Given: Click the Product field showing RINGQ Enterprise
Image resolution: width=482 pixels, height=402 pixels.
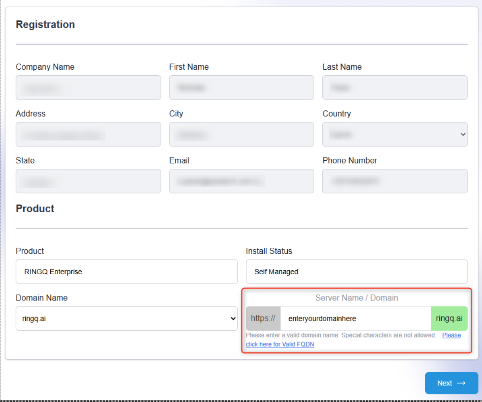Looking at the screenshot, I should tap(126, 272).
